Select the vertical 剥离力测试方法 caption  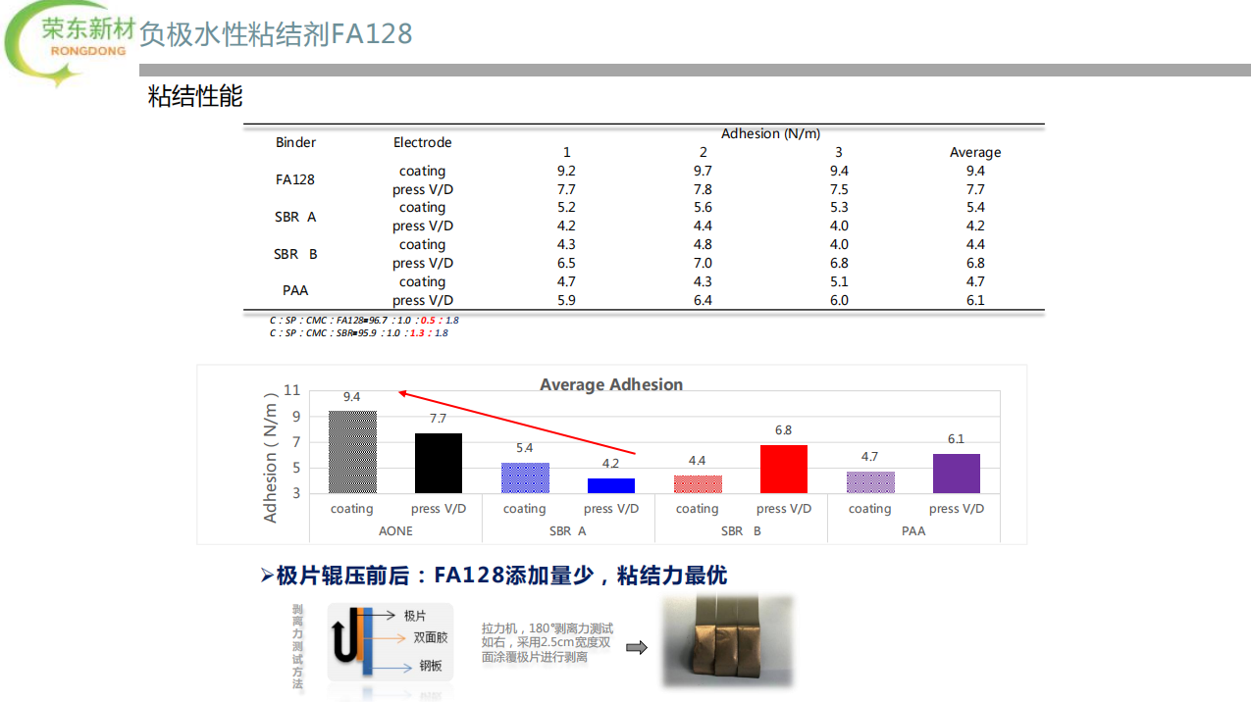click(297, 647)
